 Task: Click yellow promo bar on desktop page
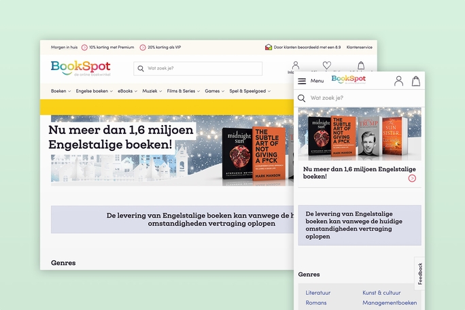tap(167, 107)
